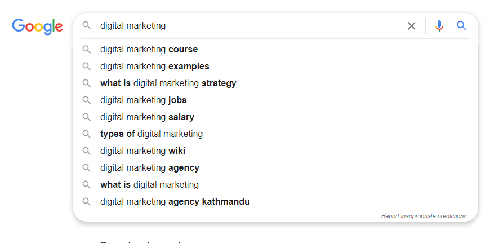
Task: Select the 'digital marketing course' suggestion
Action: coord(275,50)
